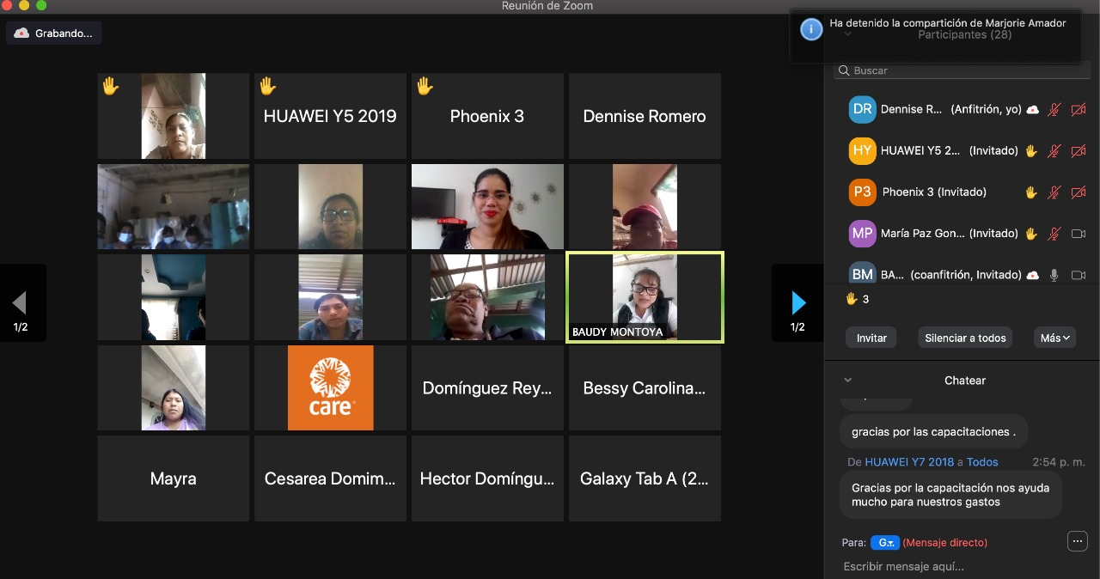The height and width of the screenshot is (579, 1100).
Task: Click the cloud recording icon next to Grabando
Action: coord(22,34)
